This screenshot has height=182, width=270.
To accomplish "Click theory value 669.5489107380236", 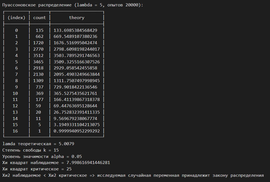I will 75,37.
